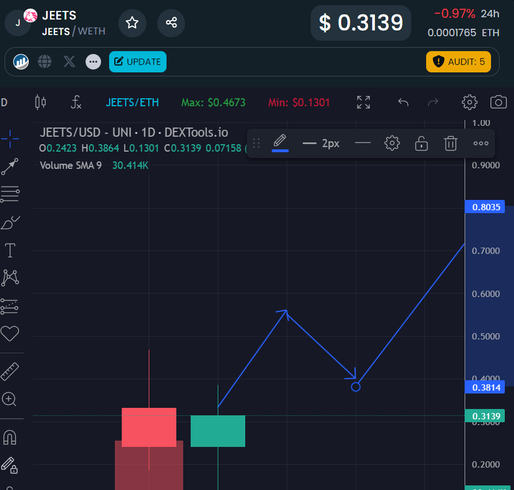
Task: Click the 0.3814 price axis label
Action: 485,387
